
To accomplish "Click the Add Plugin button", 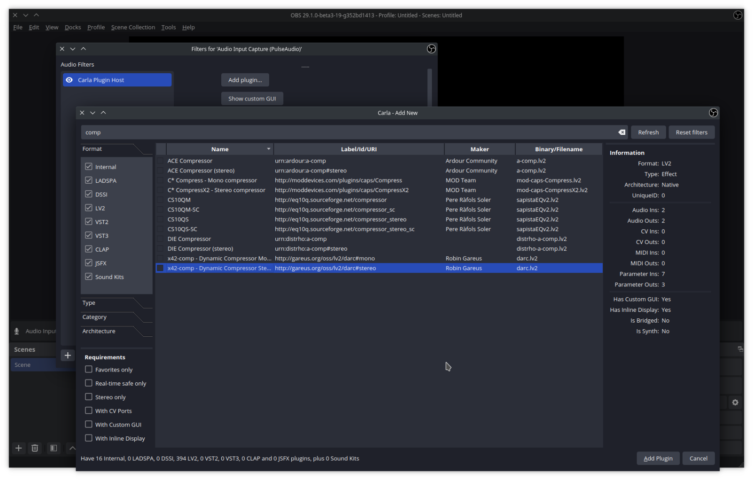I will click(x=658, y=458).
